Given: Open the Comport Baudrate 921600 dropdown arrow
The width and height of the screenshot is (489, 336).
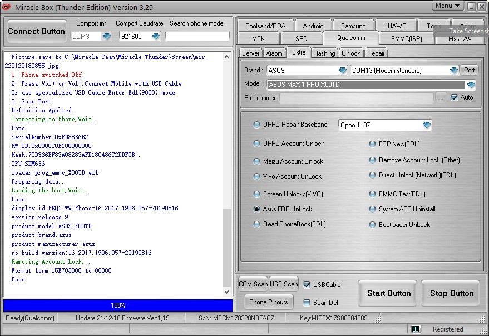Looking at the screenshot, I should tap(156, 37).
